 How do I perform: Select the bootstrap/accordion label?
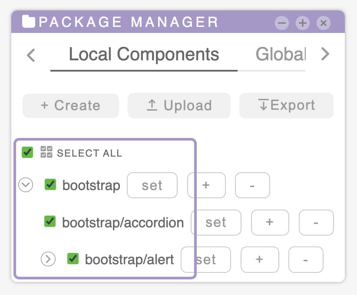click(x=123, y=223)
